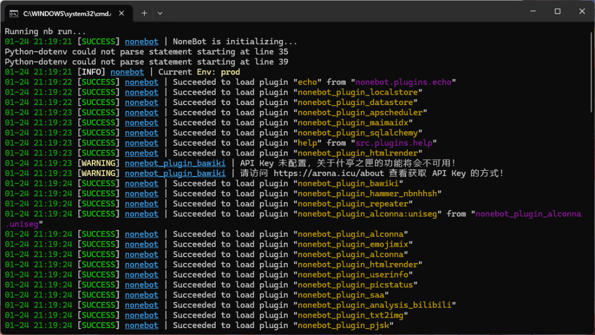This screenshot has height=335, width=595.
Task: Open nonebot link on userinfo plugin line
Action: tap(142, 275)
